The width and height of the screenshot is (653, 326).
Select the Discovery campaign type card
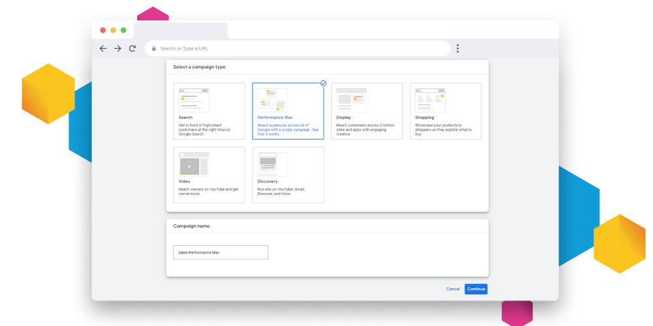[288, 175]
